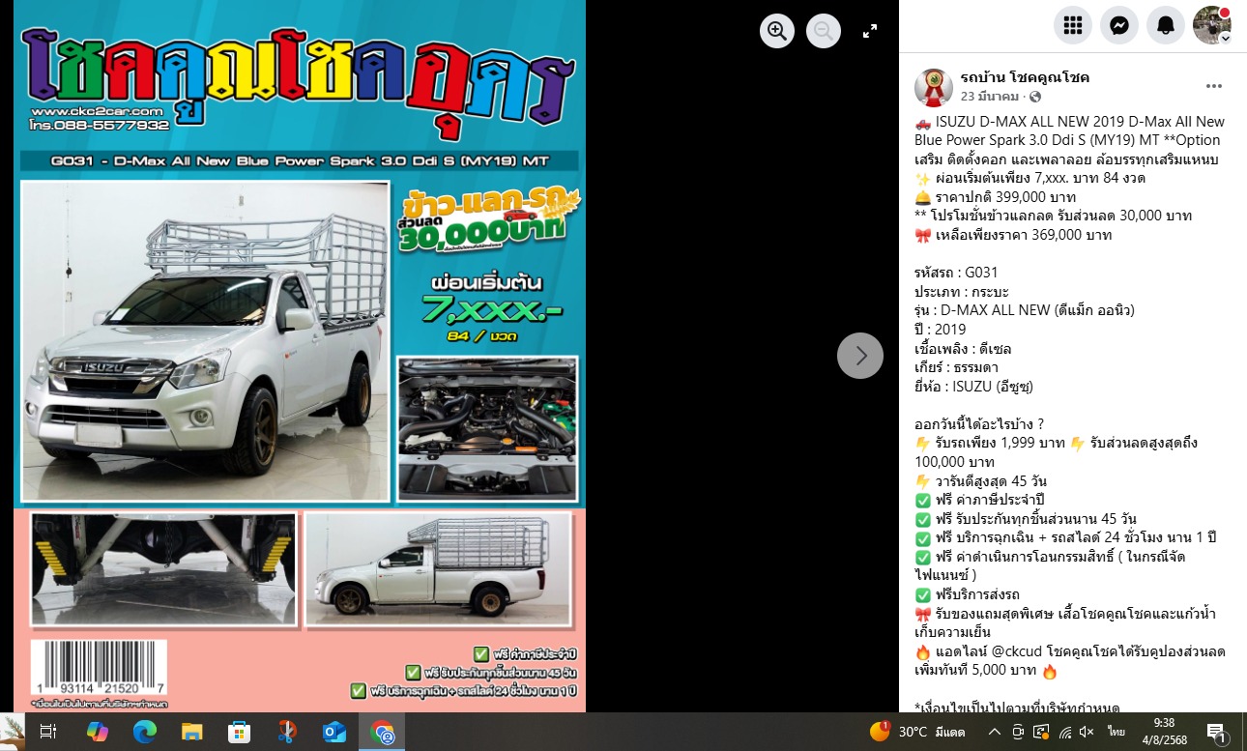Open the Facebook menu grid
Viewport: 1247px width, 751px height.
[x=1073, y=25]
